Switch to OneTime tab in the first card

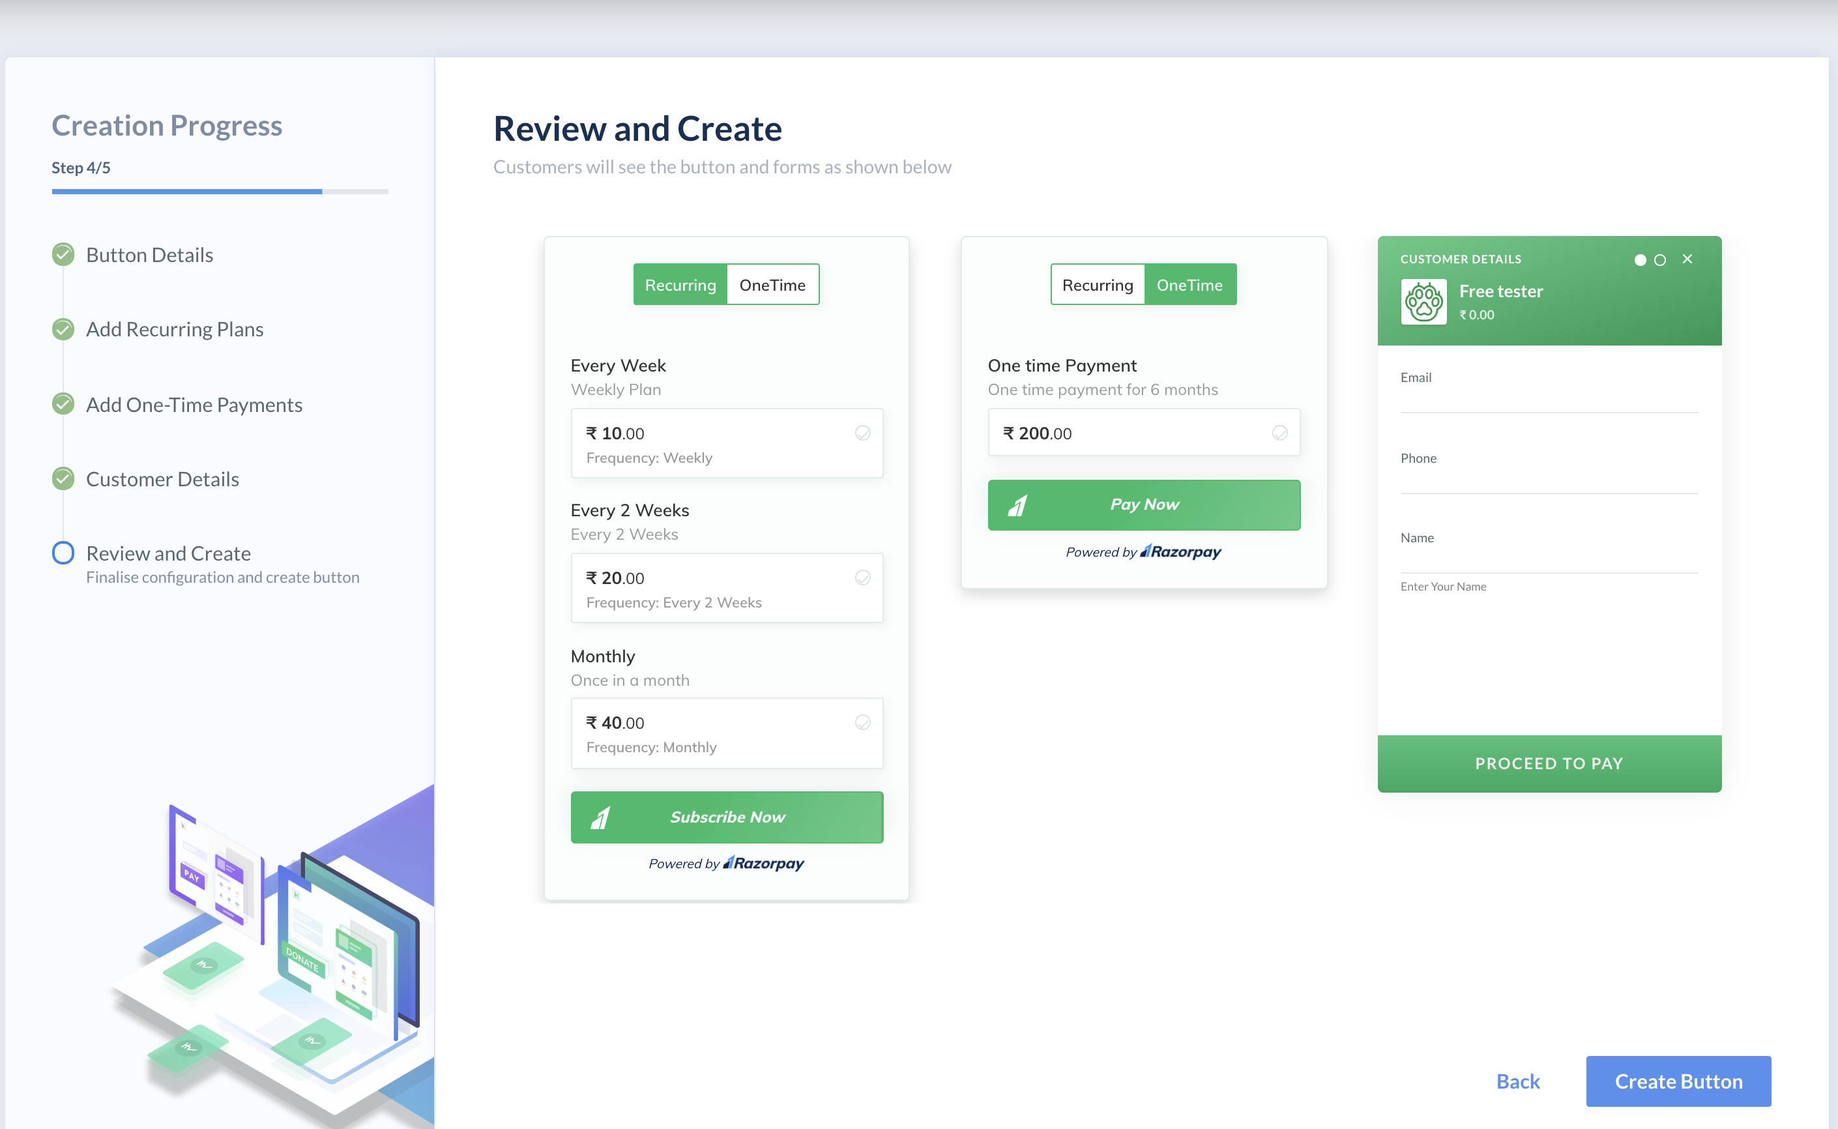pyautogui.click(x=772, y=284)
